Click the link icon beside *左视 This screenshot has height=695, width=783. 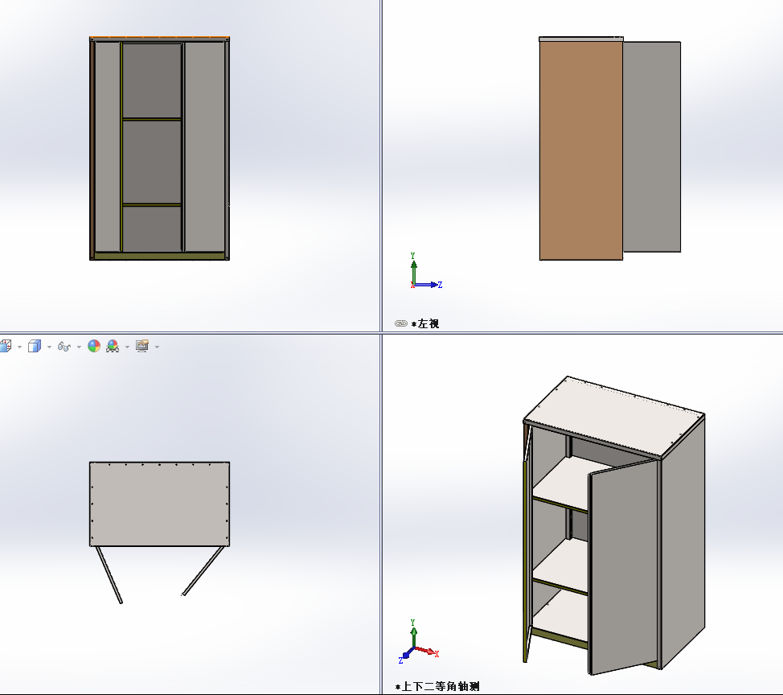point(401,323)
